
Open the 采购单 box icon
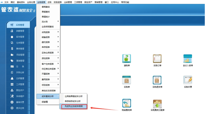pos(126,80)
